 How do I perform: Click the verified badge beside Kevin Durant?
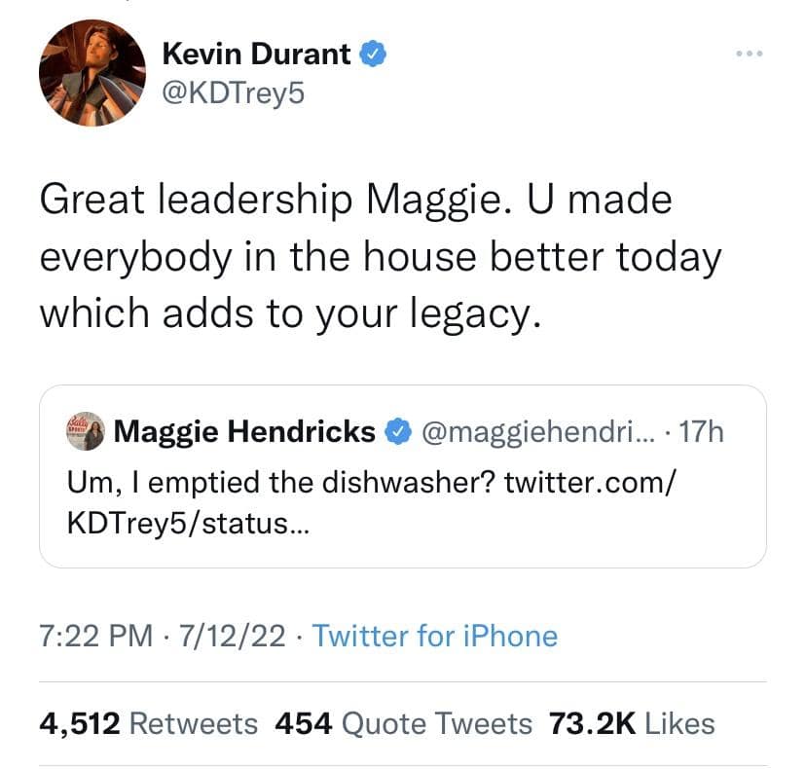375,55
